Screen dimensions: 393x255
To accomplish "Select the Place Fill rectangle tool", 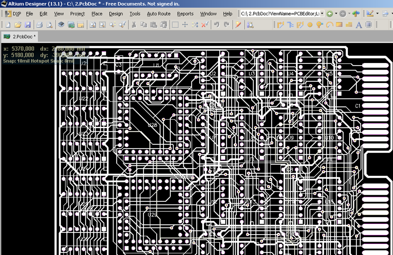I will click(x=339, y=25).
